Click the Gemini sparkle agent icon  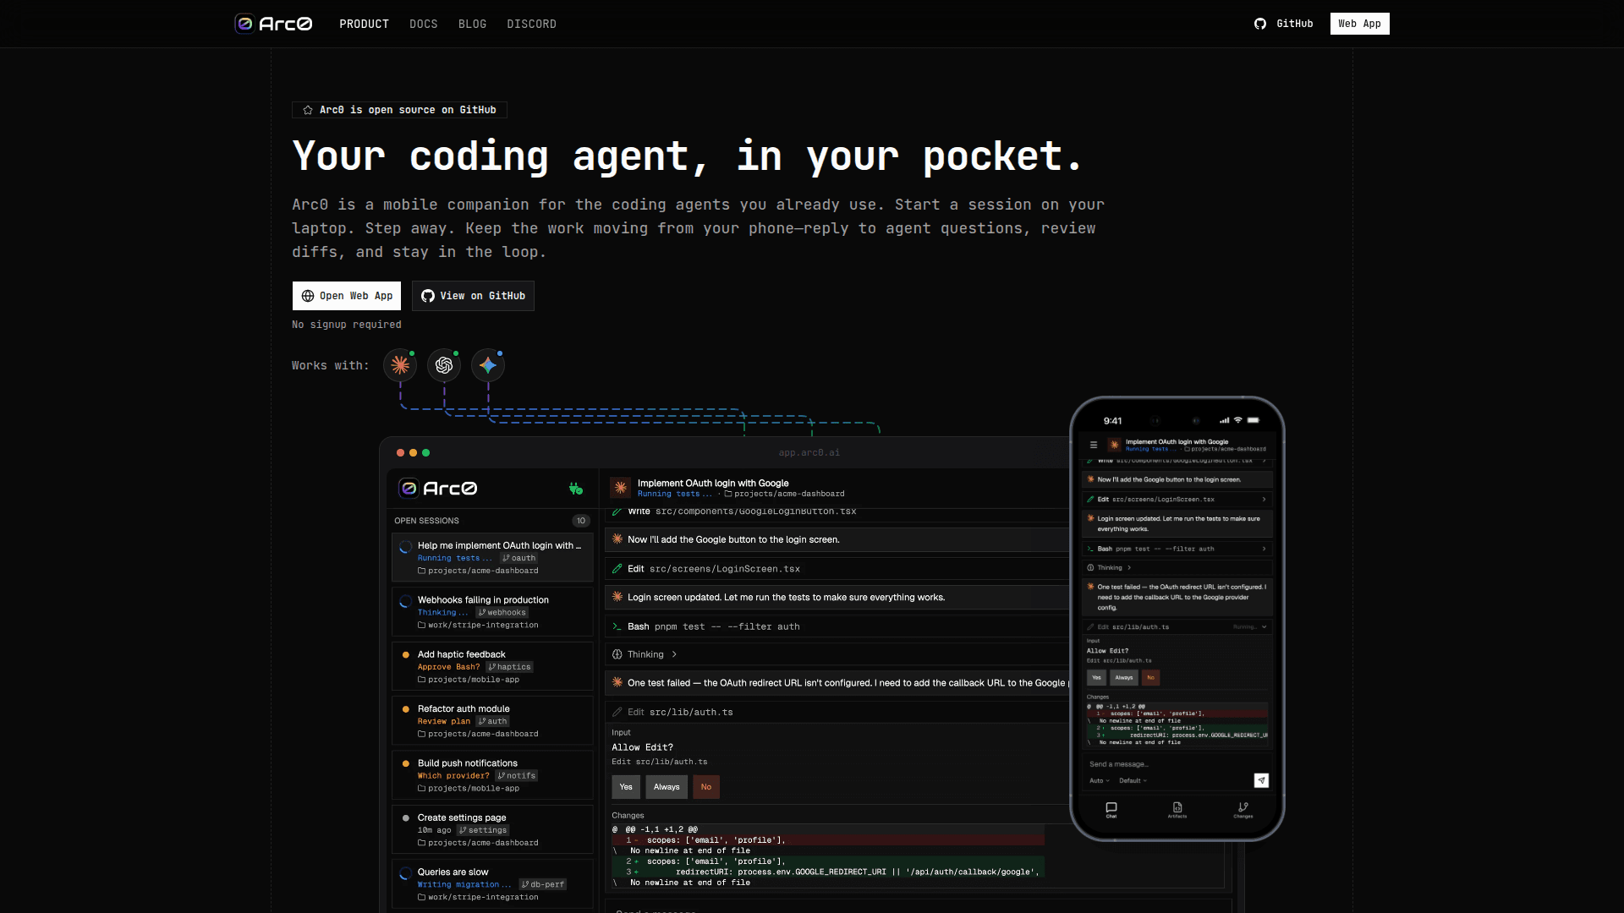[488, 365]
